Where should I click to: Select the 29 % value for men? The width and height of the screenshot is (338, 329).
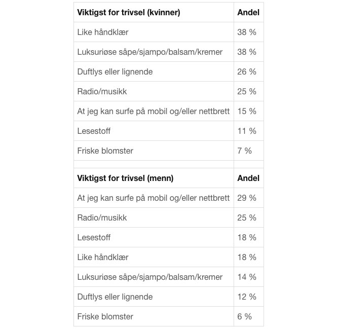tap(247, 198)
